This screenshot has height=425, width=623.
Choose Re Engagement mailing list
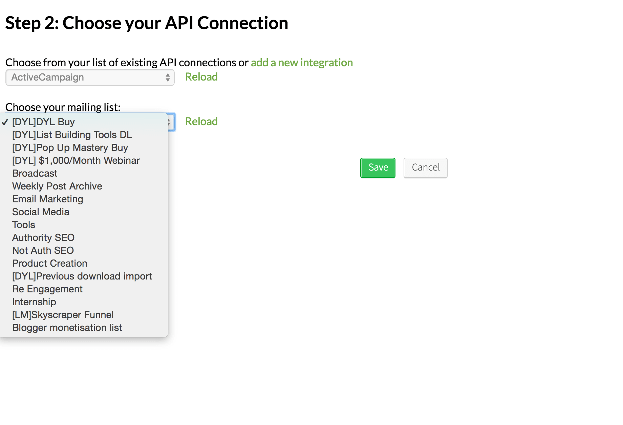point(84,289)
